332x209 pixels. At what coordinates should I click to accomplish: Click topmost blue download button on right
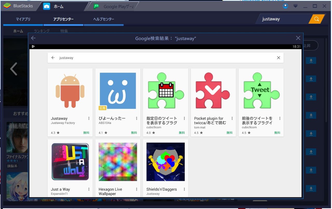[311, 61]
